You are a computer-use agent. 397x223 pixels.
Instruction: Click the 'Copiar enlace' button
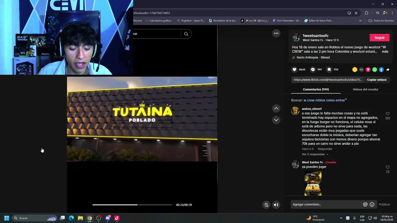point(377,80)
